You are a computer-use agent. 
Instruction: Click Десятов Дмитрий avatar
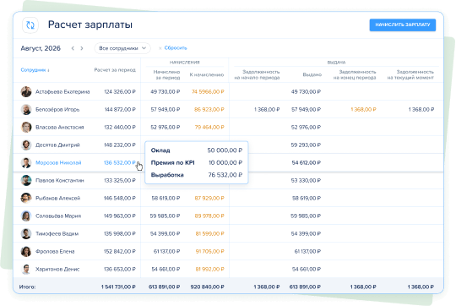click(26, 145)
